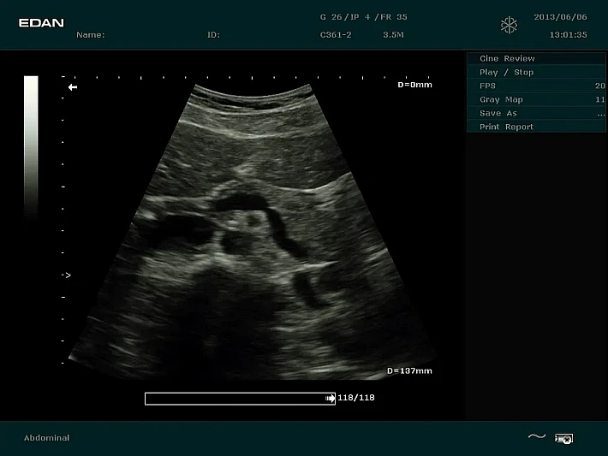Adjust the FPS value 20
Viewport: 608px width, 456px height.
pos(599,86)
